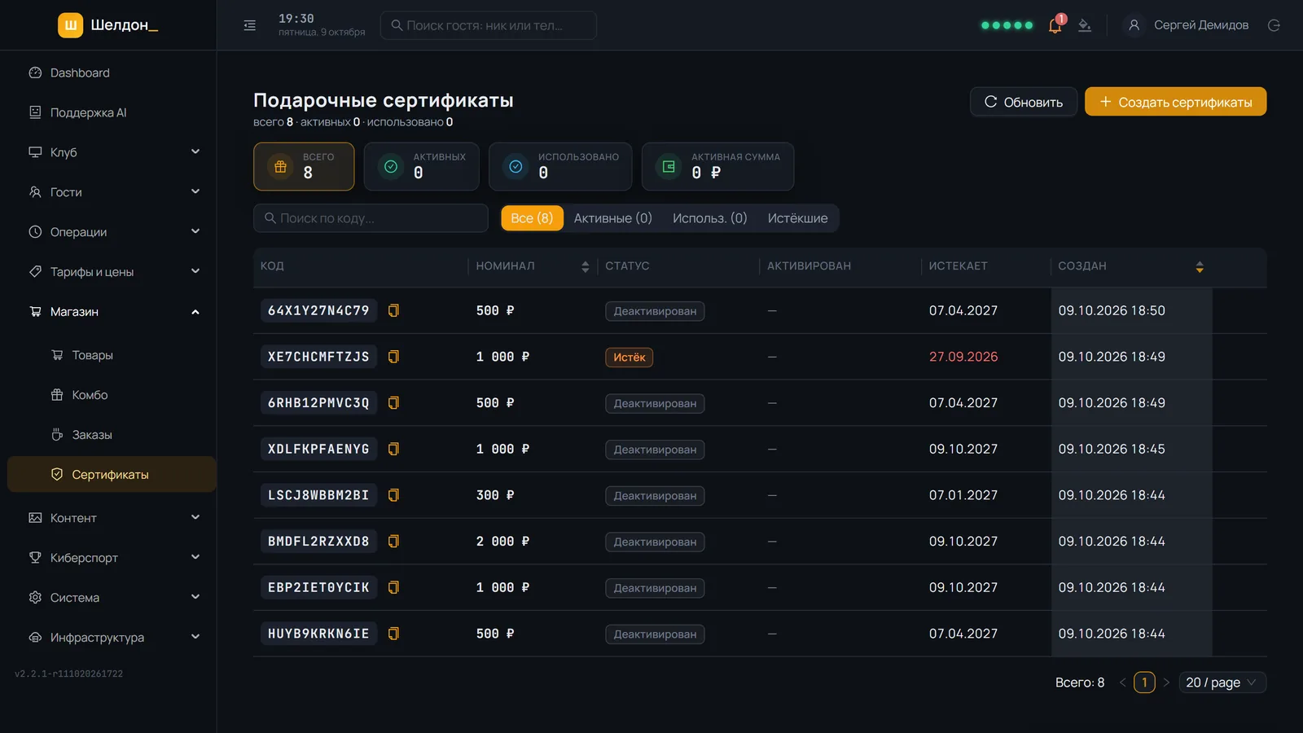Copy certificate code 6RHB12PMVC3Q

click(393, 402)
